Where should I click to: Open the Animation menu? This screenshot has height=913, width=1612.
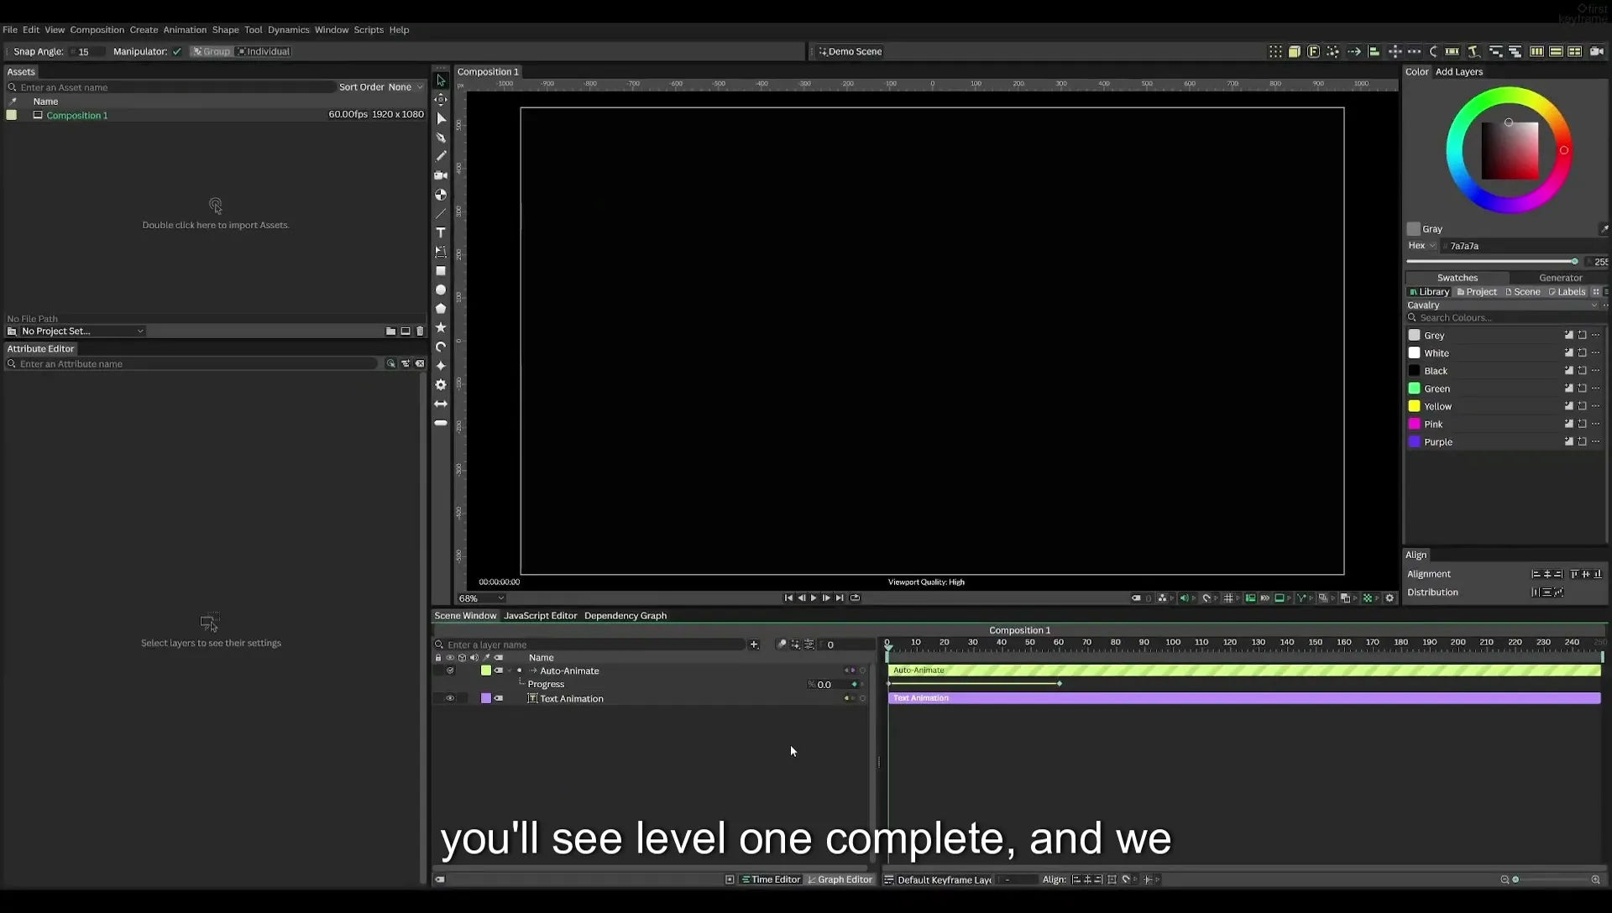click(185, 29)
